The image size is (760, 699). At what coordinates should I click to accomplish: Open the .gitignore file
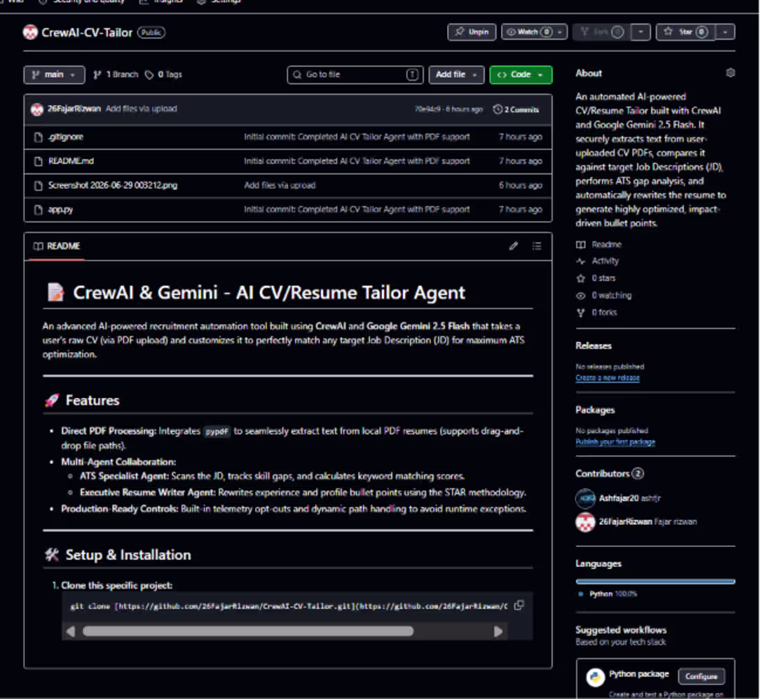pyautogui.click(x=66, y=137)
